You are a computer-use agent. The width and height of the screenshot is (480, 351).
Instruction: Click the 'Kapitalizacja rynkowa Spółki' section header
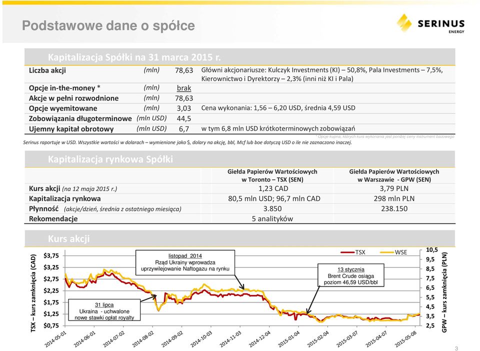click(110, 159)
